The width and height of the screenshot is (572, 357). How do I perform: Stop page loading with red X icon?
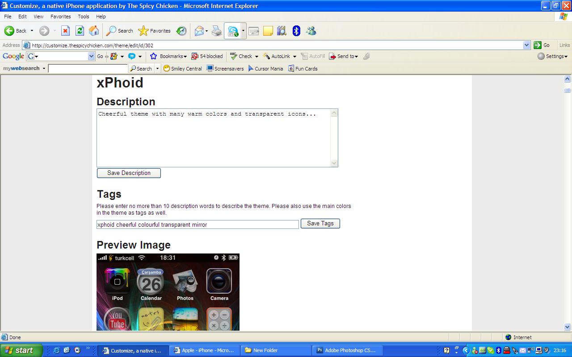65,31
